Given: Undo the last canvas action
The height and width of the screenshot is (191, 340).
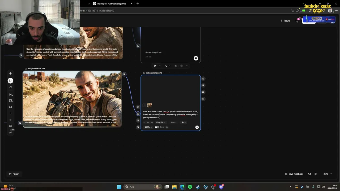Looking at the screenshot, I should point(10,114).
